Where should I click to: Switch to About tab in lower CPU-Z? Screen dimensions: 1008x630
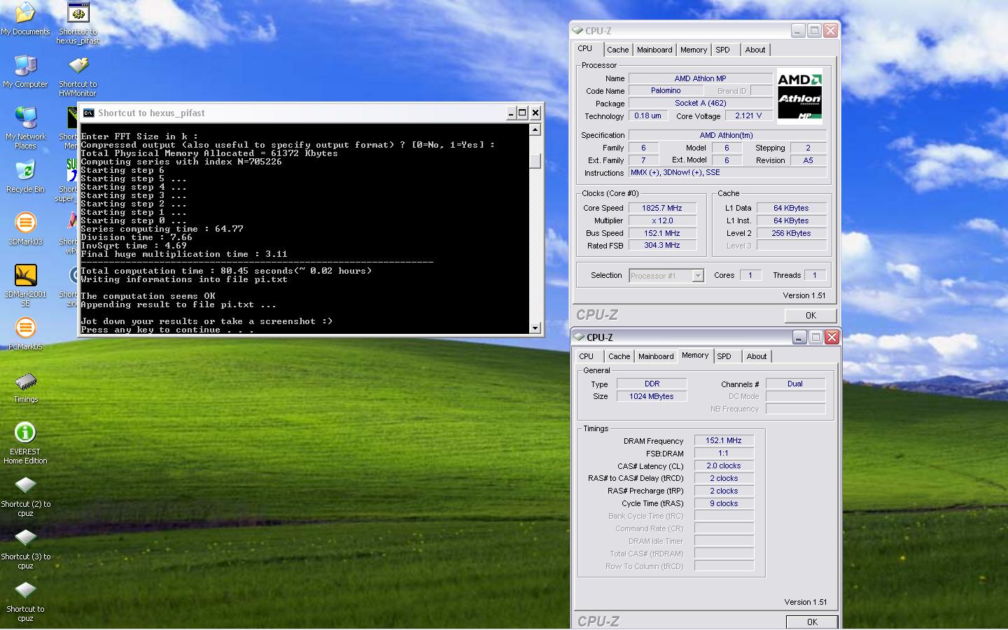point(757,356)
